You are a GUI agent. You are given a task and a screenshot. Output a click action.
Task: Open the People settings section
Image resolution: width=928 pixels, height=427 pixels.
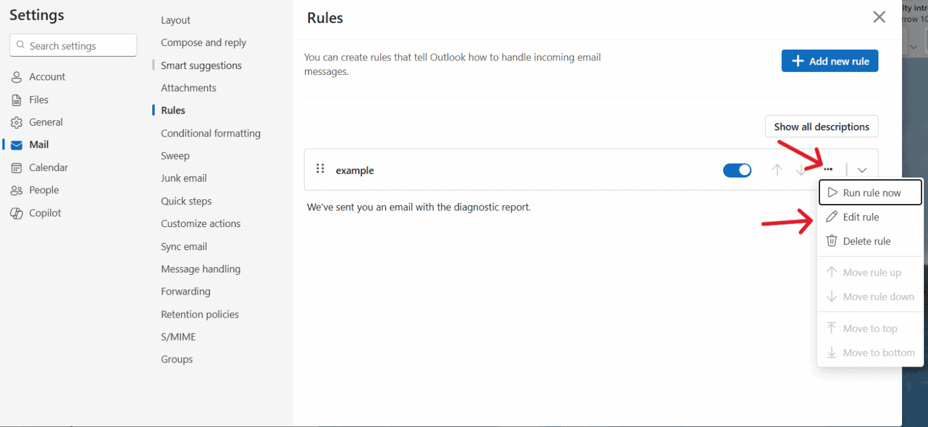42,190
